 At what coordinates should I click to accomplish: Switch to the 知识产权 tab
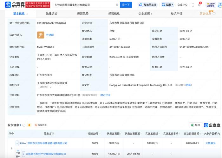coord(176,14)
